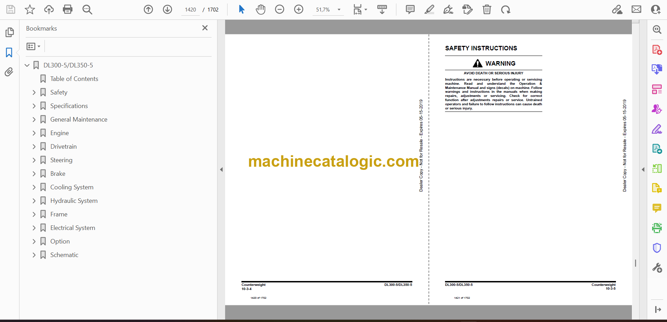Viewport: 667px width, 322px height.
Task: Open the Compress PDF tool
Action: [x=657, y=168]
